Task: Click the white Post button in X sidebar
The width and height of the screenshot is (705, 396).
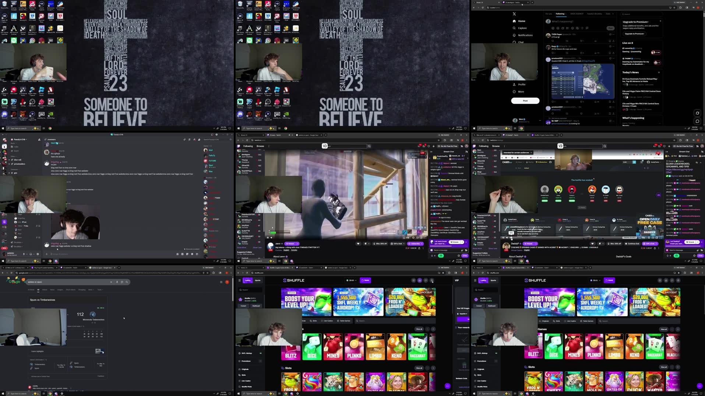Action: click(x=525, y=101)
